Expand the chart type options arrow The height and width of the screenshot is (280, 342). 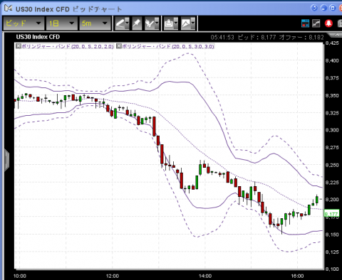tap(193, 23)
